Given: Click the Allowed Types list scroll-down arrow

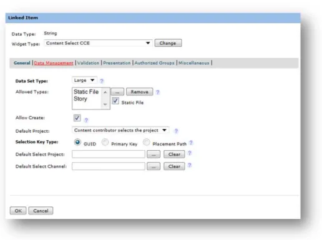Looking at the screenshot, I should [x=105, y=104].
